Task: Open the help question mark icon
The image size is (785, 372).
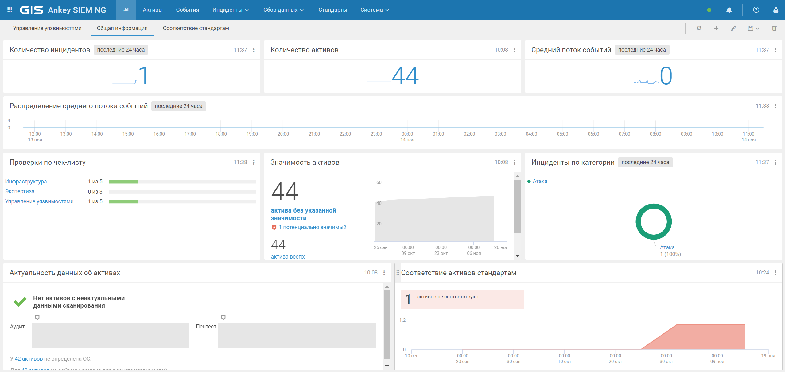Action: point(756,10)
